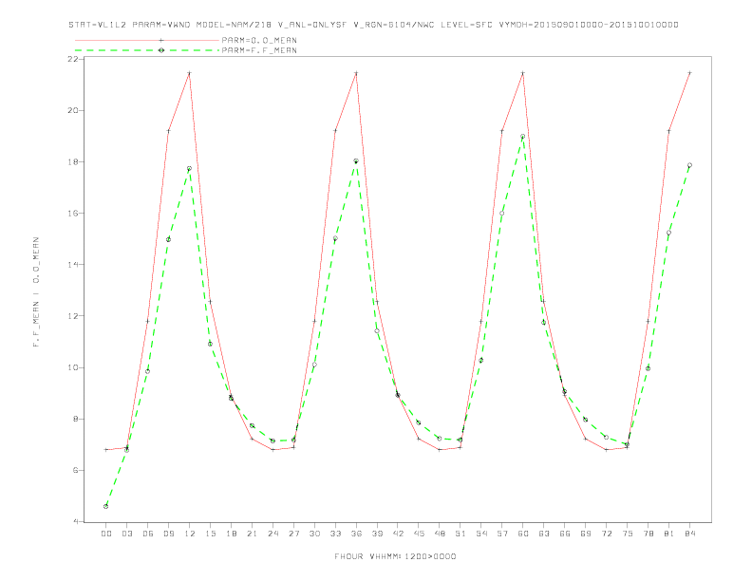Click the vertical axis title F.F_MEAN | O.O_MEAN

[36, 292]
